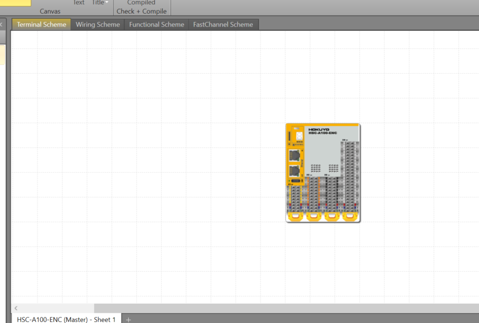Screen dimensions: 479x323
Task: Click the Text tool in the ribbon
Action: tap(79, 2)
